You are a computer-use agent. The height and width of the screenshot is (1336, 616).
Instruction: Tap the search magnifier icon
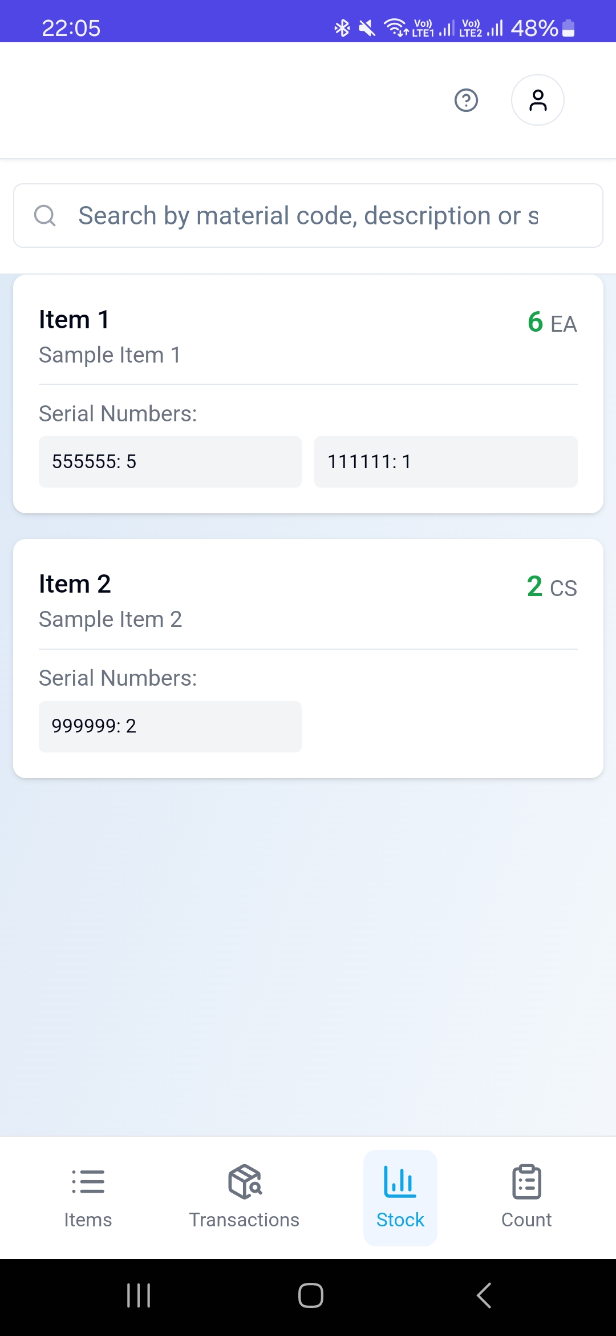pyautogui.click(x=44, y=216)
